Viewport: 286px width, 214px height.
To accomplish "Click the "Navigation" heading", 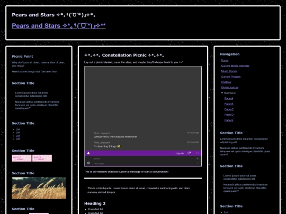I will (x=230, y=54).
